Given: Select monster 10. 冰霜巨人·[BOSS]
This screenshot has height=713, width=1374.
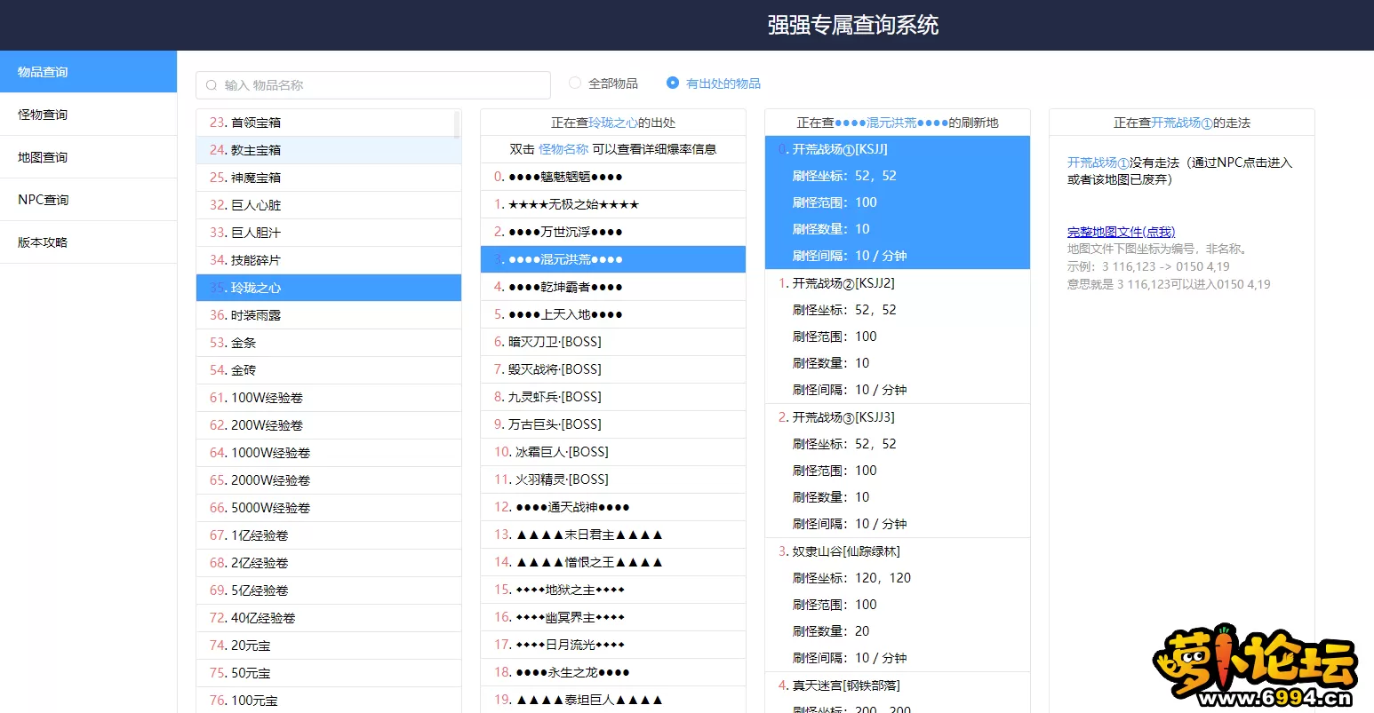Looking at the screenshot, I should coord(613,452).
